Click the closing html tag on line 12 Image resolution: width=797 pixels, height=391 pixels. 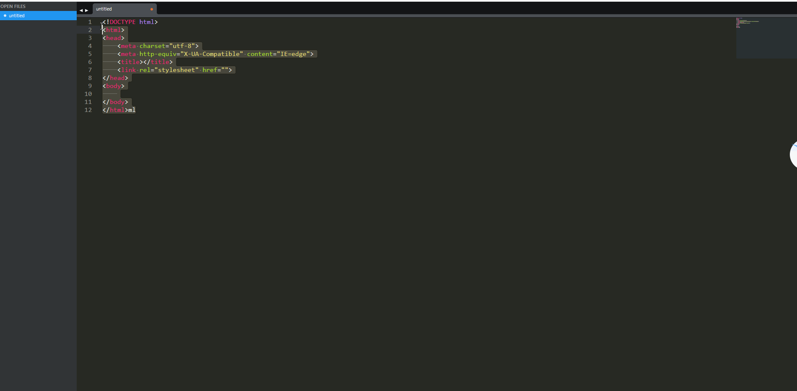tap(115, 110)
